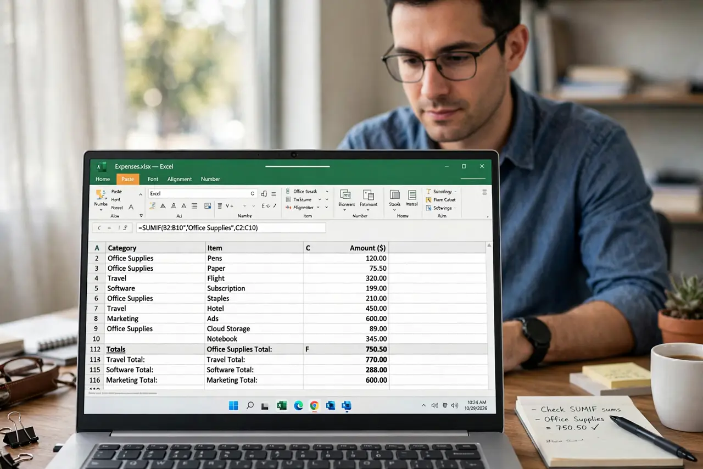Click the Stacks ribbon icon
Viewport: 703px width, 469px height.
(394, 194)
